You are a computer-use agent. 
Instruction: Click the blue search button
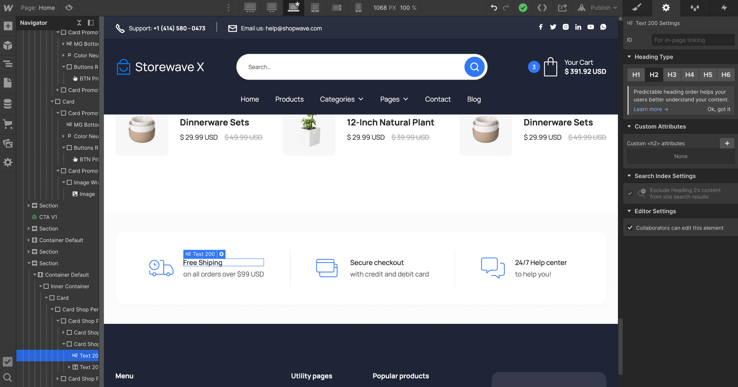[474, 67]
